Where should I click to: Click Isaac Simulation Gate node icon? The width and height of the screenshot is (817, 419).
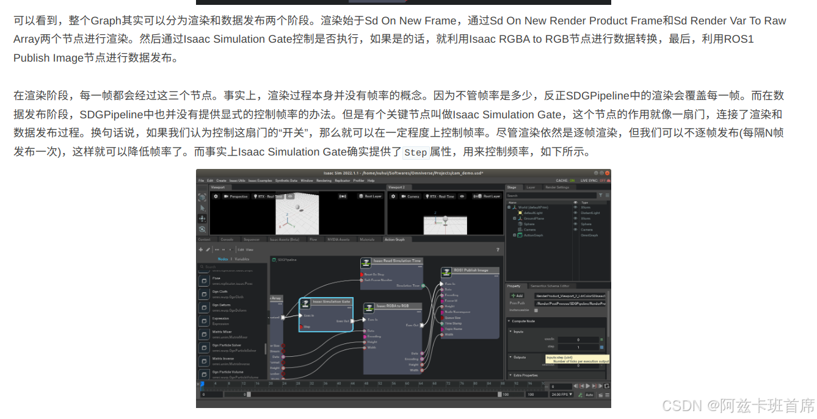pyautogui.click(x=305, y=303)
